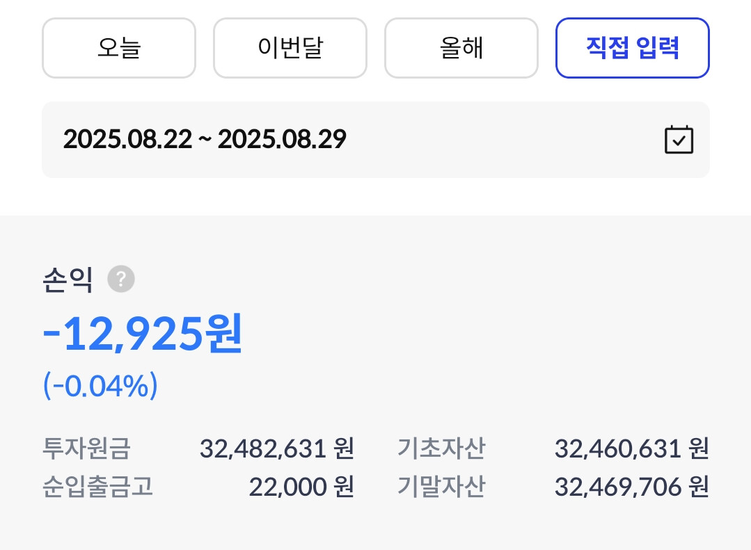Image resolution: width=751 pixels, height=550 pixels.
Task: Click the -0.04% return rate text
Action: coord(100,386)
